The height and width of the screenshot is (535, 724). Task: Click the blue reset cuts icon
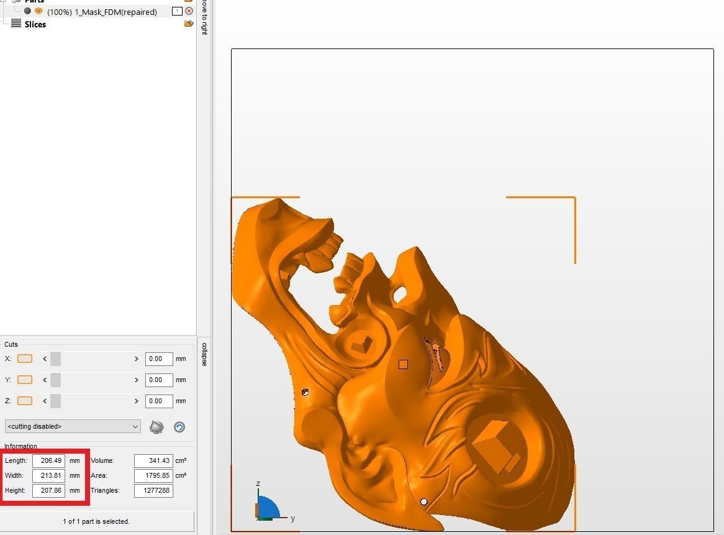[x=179, y=427]
